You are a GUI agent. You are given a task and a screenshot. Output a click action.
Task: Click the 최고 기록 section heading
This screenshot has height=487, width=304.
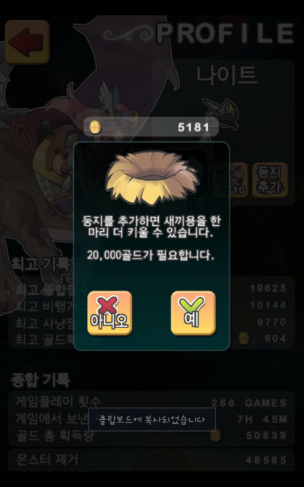point(41,264)
